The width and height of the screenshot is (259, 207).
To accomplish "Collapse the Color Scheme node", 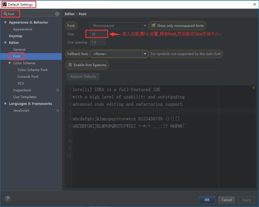I will (10, 63).
